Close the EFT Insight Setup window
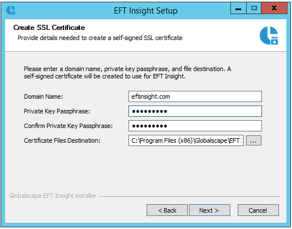This screenshot has height=229, width=292. pyautogui.click(x=274, y=8)
